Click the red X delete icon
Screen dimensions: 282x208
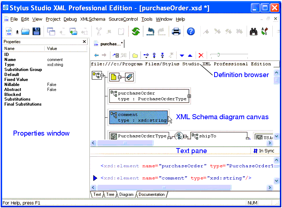(x=201, y=55)
